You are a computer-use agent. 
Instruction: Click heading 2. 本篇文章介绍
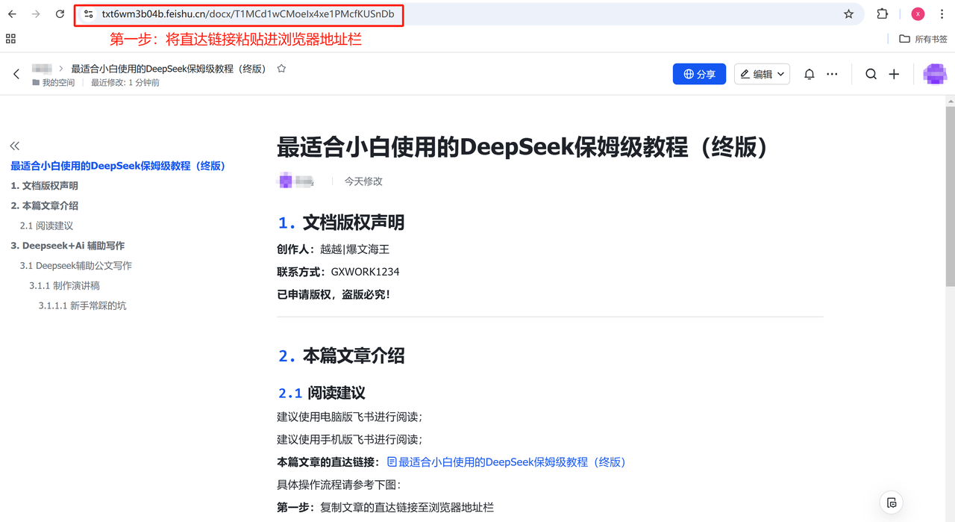point(341,355)
